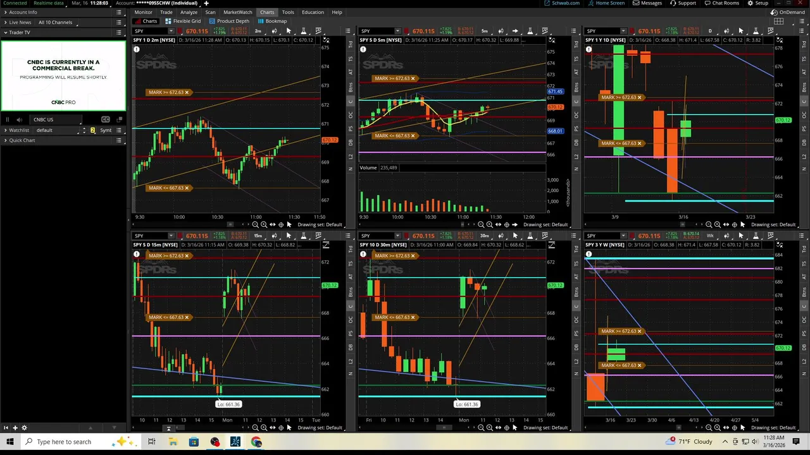This screenshot has width=810, height=455.
Task: Collapse the Trader TV gadget
Action: pos(6,32)
